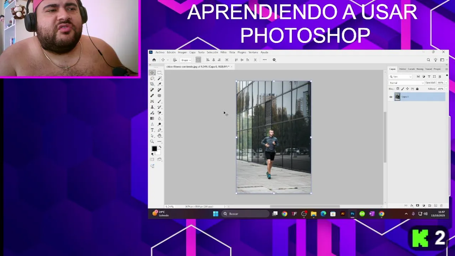Click the layer effects fx icon
This screenshot has height=256, width=455.
point(412,206)
